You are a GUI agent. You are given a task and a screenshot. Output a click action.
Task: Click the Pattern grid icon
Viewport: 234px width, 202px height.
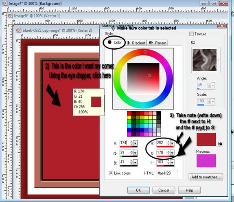pos(151,43)
